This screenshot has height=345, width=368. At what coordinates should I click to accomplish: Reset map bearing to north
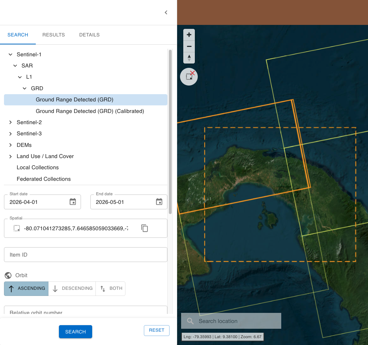click(189, 58)
